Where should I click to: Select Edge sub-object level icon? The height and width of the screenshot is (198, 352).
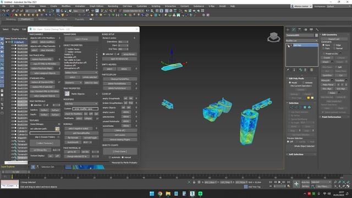[x=296, y=107]
